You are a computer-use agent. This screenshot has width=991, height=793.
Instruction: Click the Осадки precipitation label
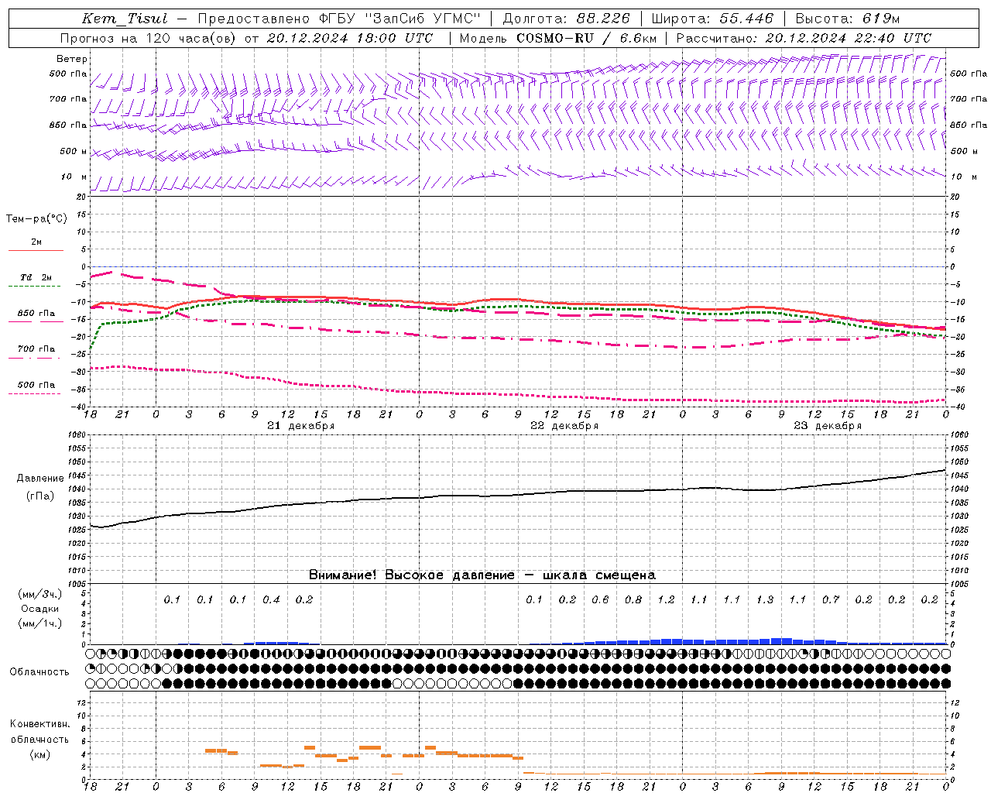coord(40,609)
